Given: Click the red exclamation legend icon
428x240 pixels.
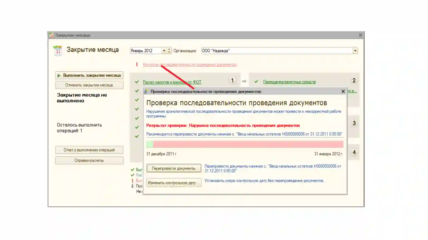Looking at the screenshot, I should (132, 180).
